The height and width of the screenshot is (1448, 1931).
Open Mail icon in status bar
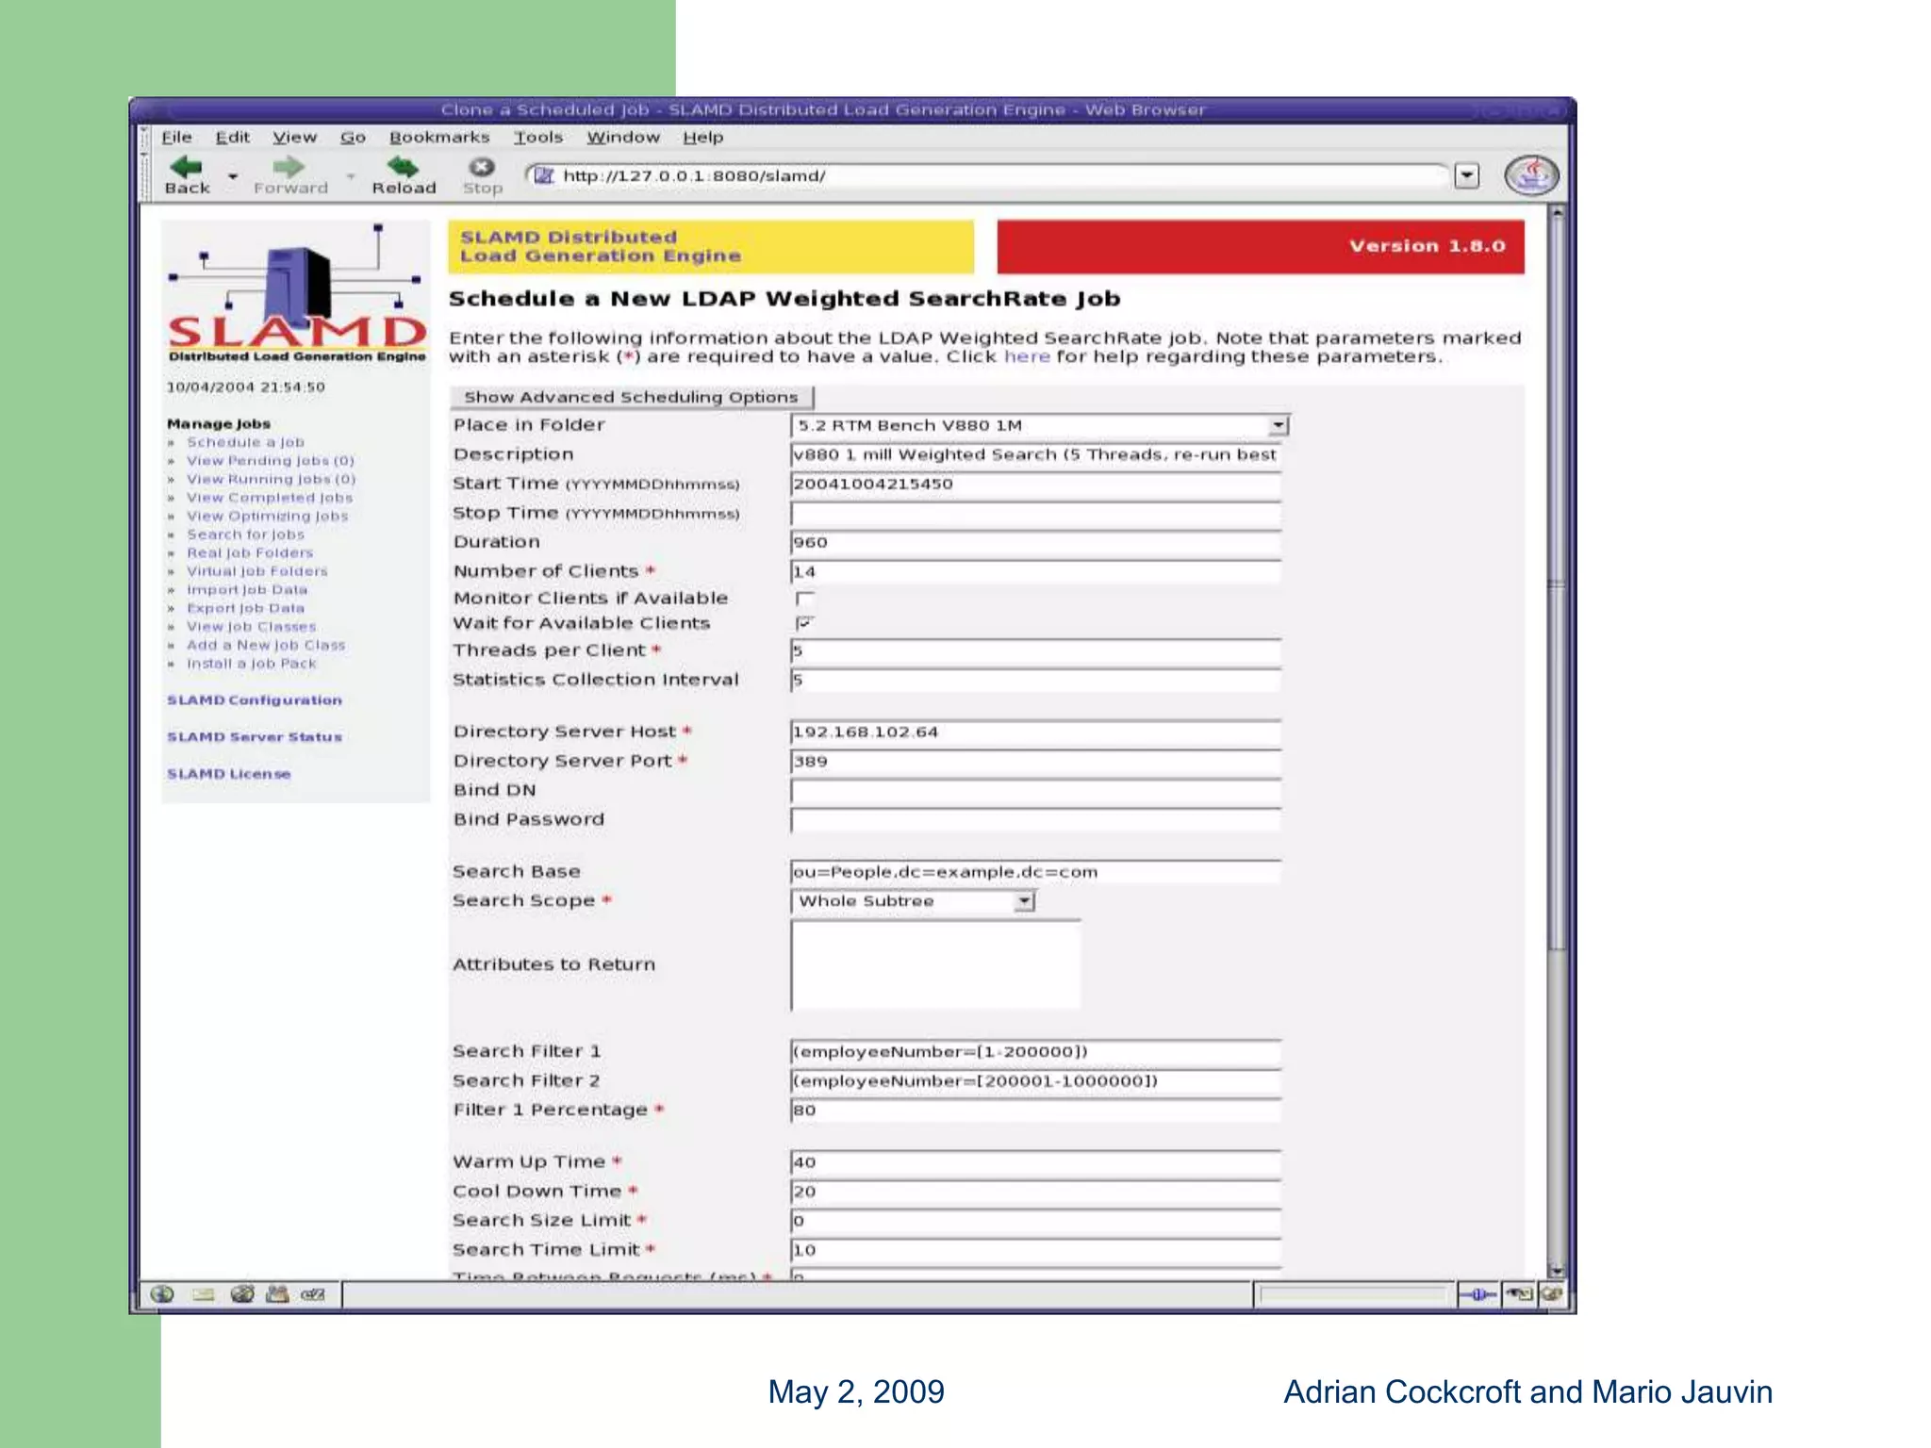click(x=203, y=1294)
